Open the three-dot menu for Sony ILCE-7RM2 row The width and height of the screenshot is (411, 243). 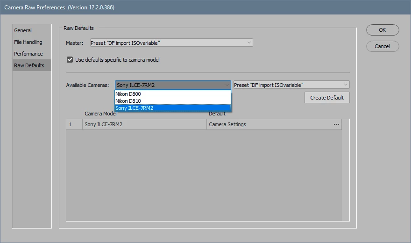336,124
